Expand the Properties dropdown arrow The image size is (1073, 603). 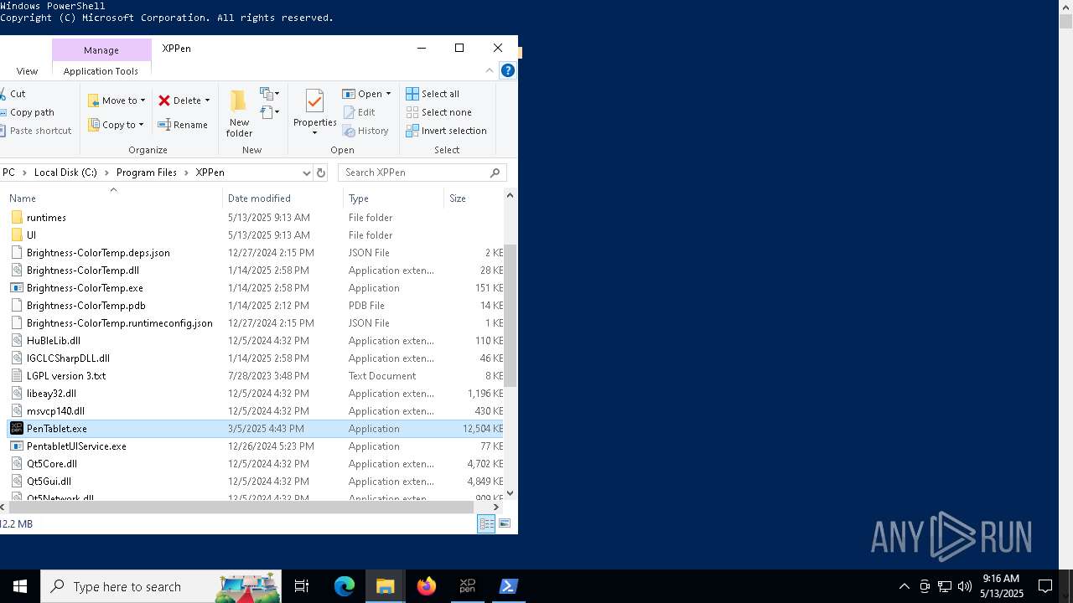314,133
